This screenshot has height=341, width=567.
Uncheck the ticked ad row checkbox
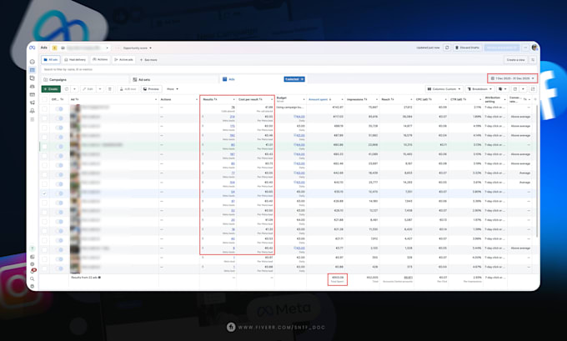pyautogui.click(x=44, y=193)
